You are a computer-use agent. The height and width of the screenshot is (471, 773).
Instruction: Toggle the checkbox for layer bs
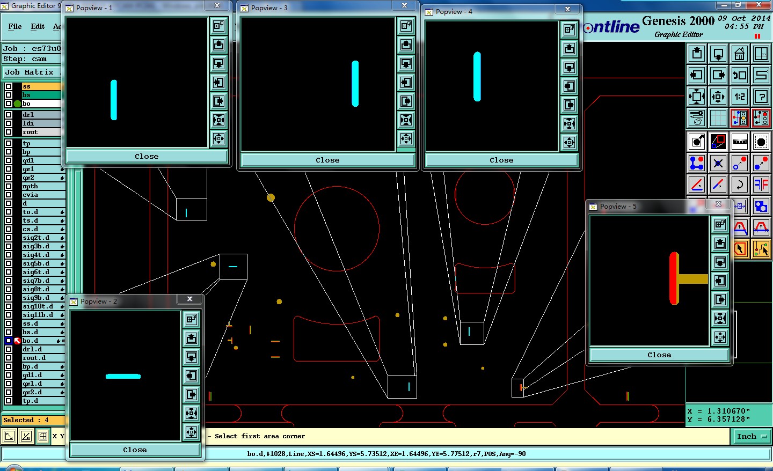9,95
